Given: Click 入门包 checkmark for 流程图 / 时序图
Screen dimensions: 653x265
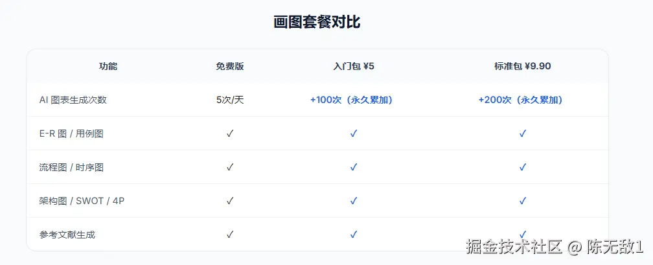Looking at the screenshot, I should [x=354, y=167].
